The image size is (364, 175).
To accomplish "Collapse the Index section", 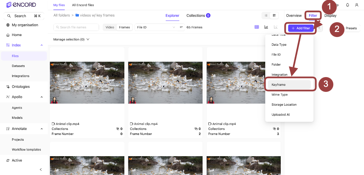I will [x=42, y=45].
